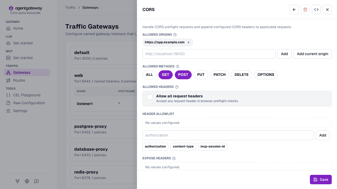
Task: Enable the DELETE method pill
Action: [241, 75]
